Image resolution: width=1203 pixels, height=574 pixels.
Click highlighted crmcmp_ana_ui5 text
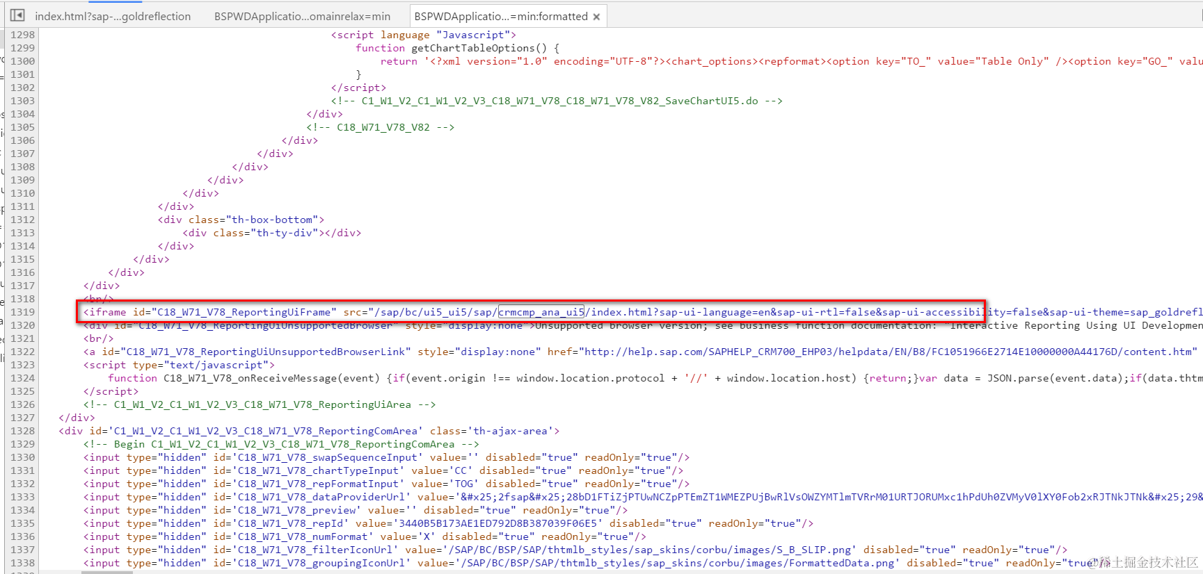[x=541, y=312]
